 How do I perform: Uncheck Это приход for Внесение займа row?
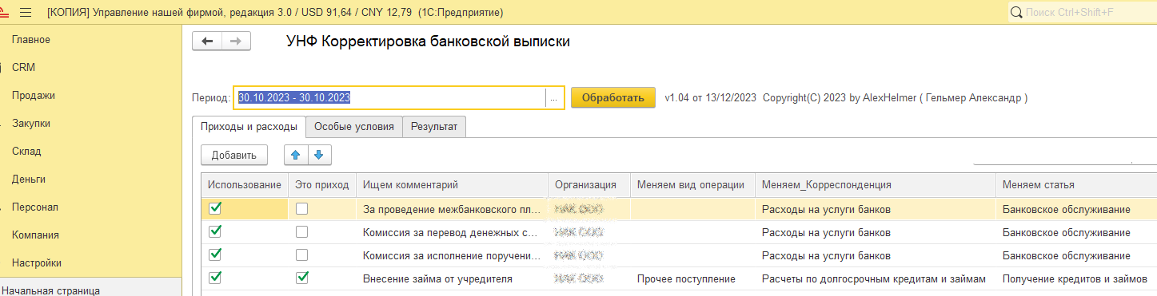301,278
